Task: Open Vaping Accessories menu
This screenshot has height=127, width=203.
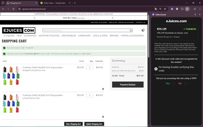Action: click(x=132, y=36)
